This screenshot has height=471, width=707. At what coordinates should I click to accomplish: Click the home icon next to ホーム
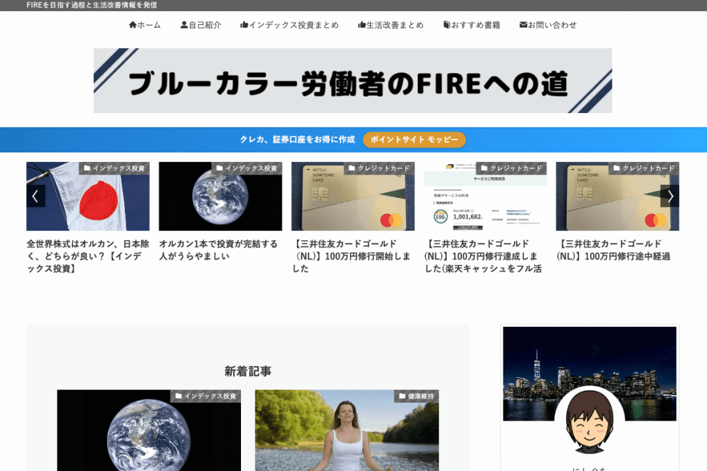click(132, 24)
